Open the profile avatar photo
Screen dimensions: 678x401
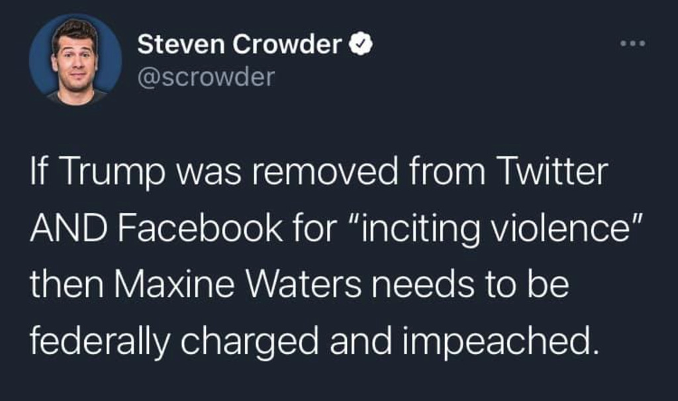[x=75, y=60]
